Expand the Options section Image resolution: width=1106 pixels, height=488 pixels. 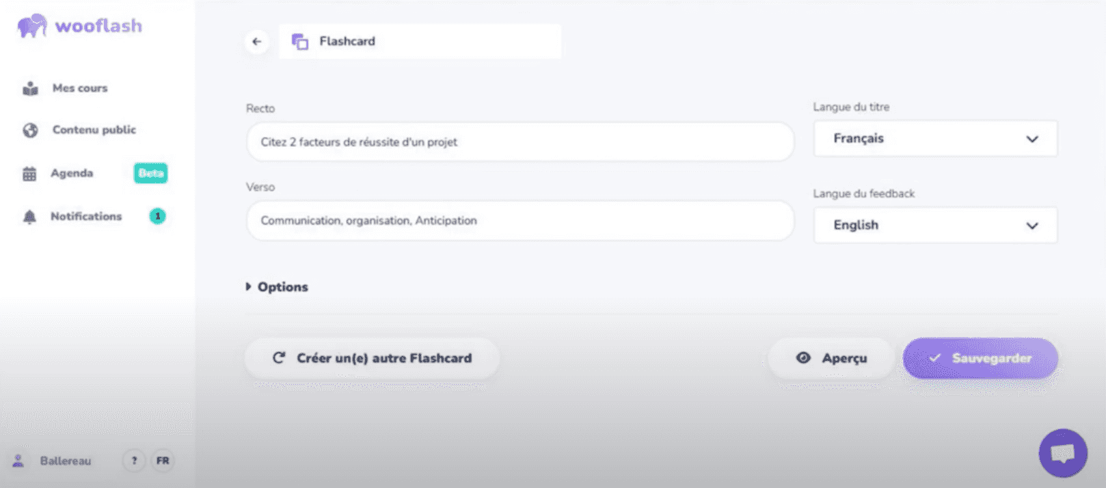(277, 287)
